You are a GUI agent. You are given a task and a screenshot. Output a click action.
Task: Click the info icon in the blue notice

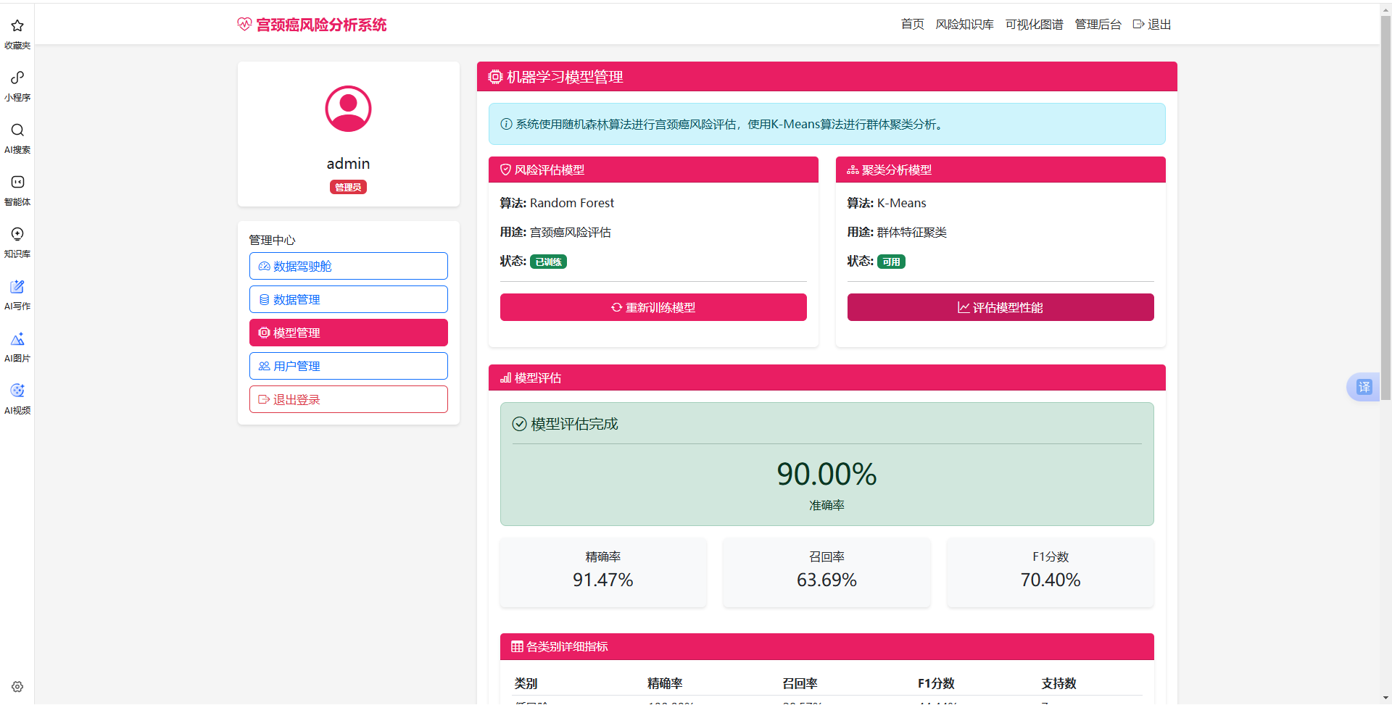point(507,124)
